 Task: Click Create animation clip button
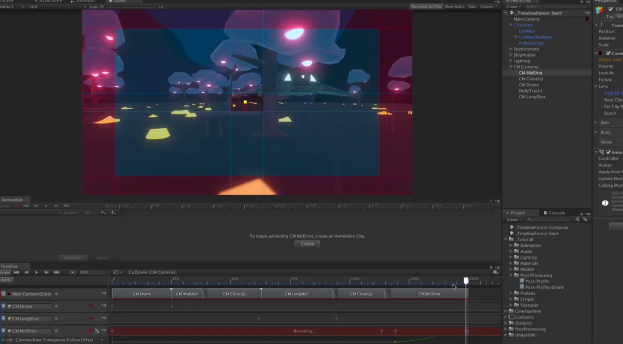[307, 244]
